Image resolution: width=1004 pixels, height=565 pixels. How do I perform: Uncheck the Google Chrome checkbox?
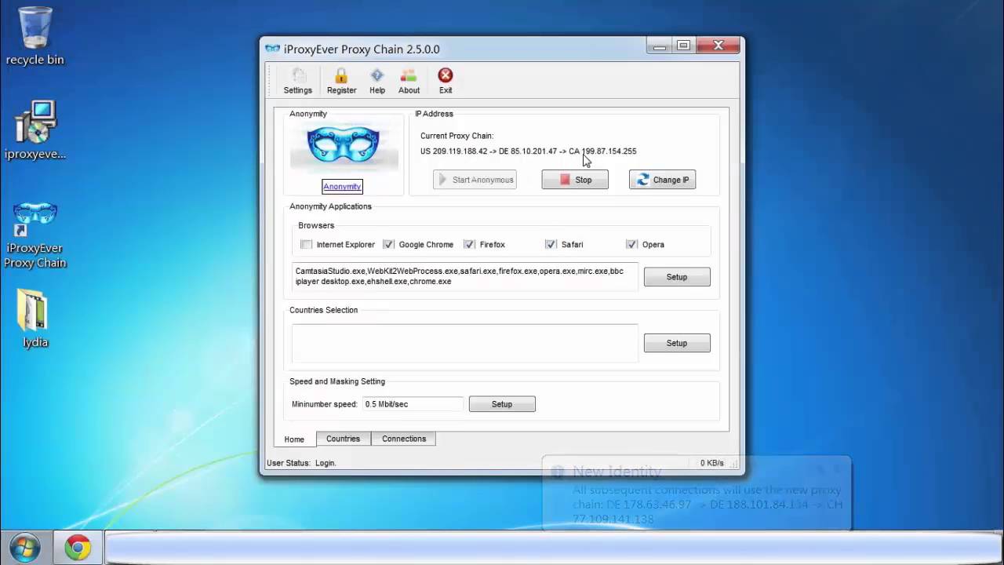(x=388, y=244)
